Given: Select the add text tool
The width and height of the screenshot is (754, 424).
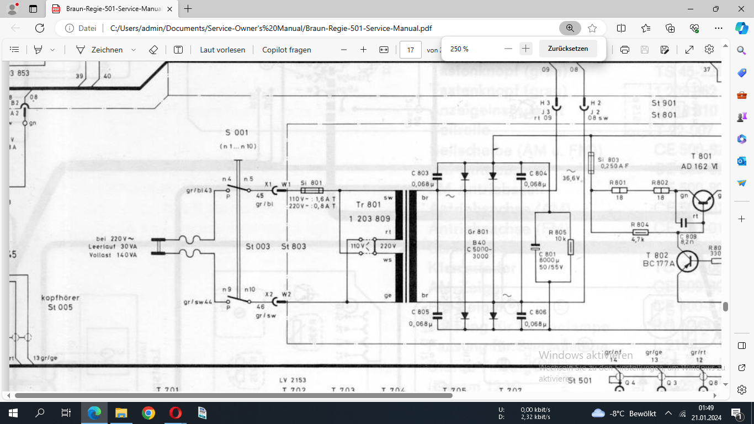Looking at the screenshot, I should click(178, 50).
